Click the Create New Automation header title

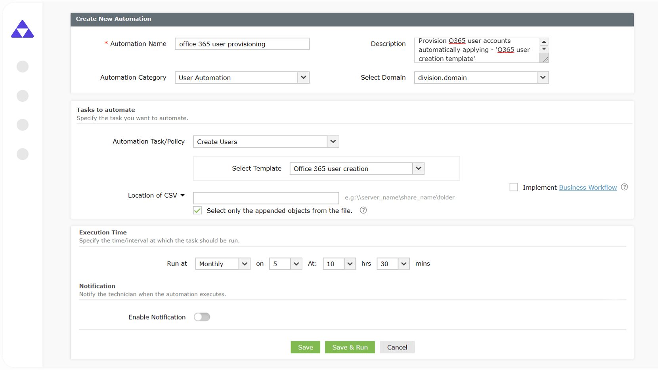[113, 19]
